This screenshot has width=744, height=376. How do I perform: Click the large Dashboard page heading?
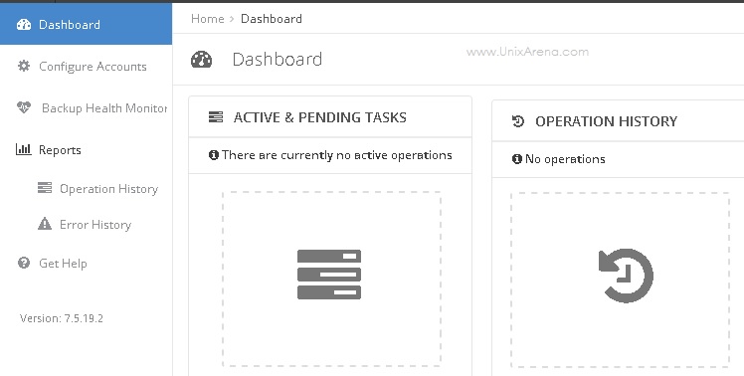pyautogui.click(x=278, y=60)
